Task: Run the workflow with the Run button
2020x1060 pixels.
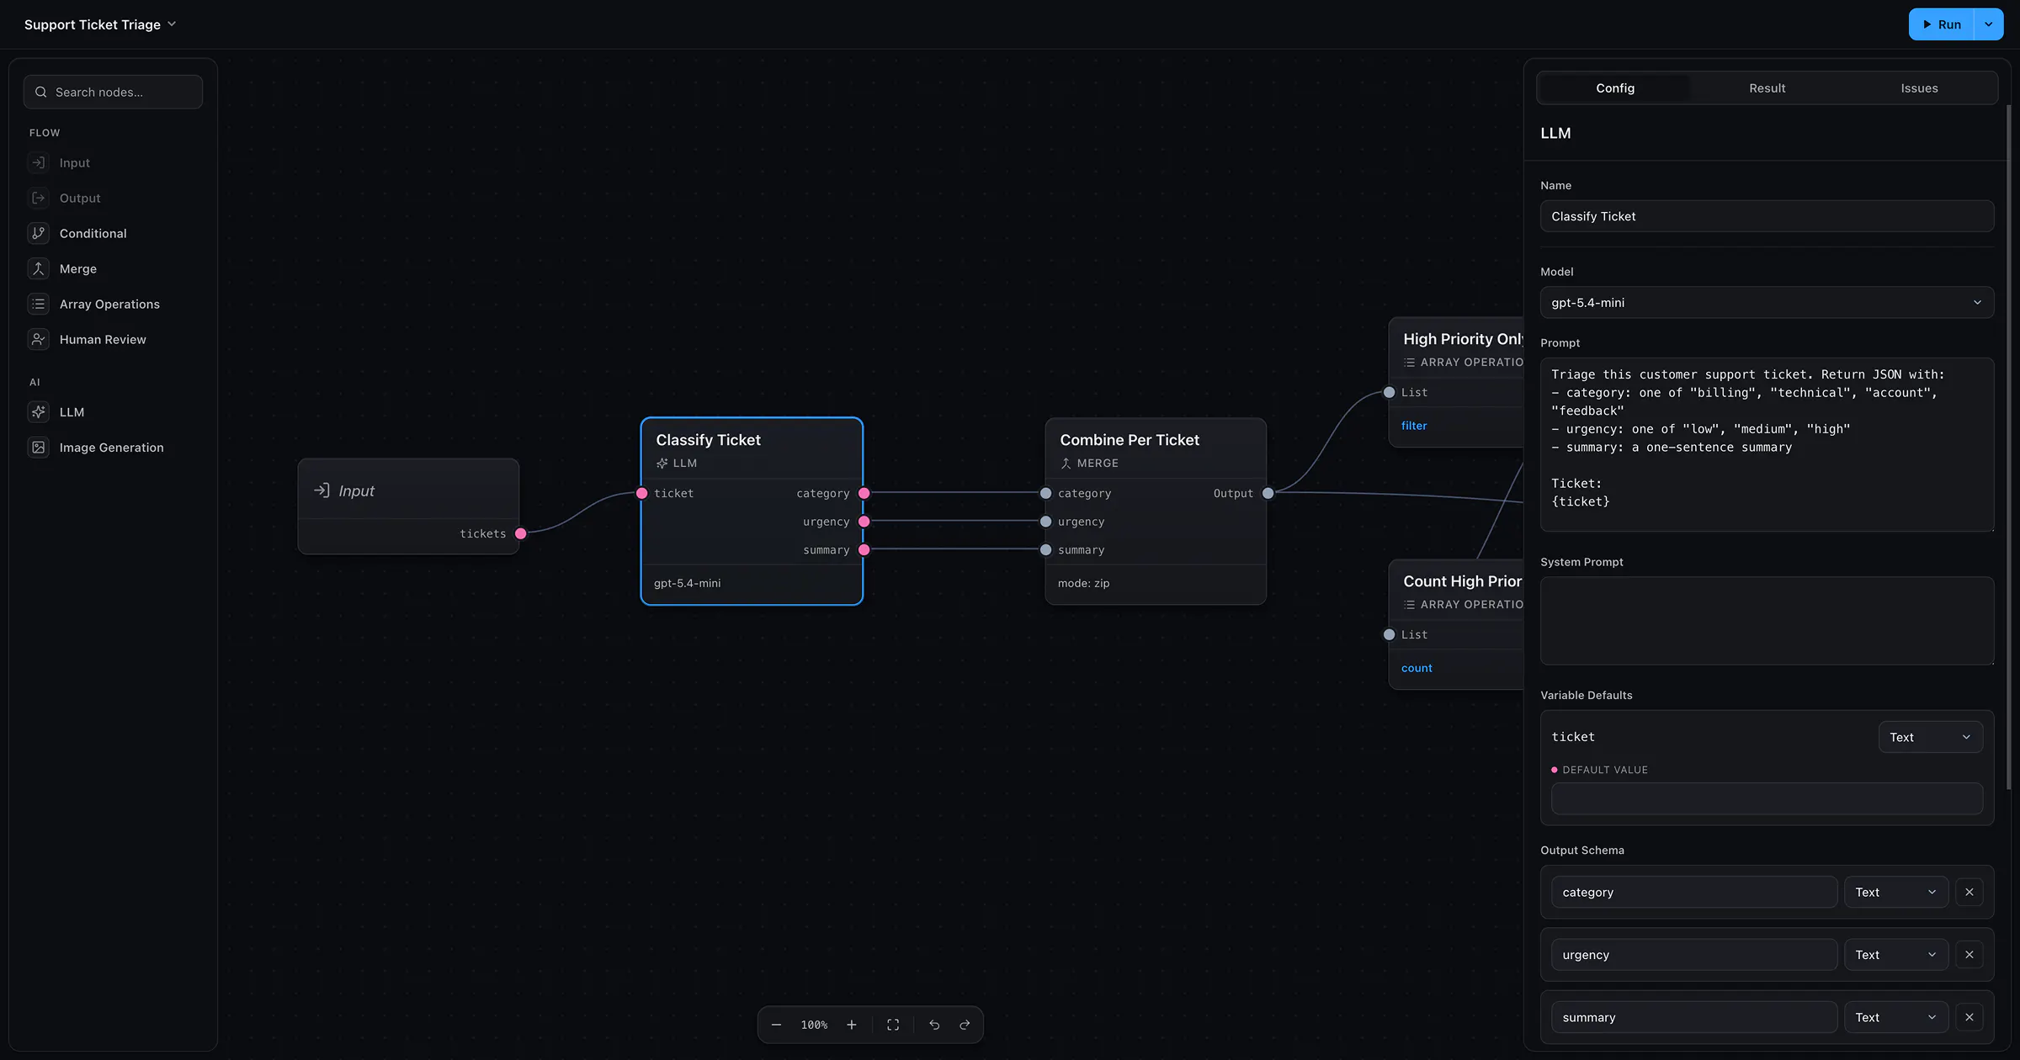Action: point(1941,24)
